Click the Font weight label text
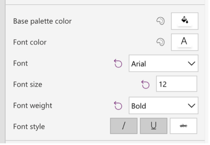This screenshot has width=210, height=145. pos(32,105)
